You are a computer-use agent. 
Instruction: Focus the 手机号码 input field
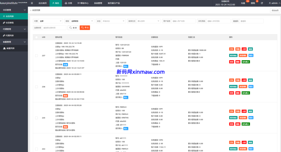tap(218, 21)
